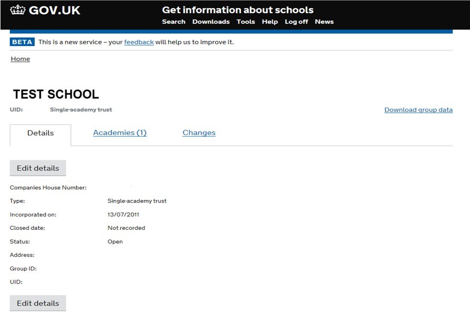
Task: Navigate to the Home breadcrumb
Action: click(x=20, y=59)
